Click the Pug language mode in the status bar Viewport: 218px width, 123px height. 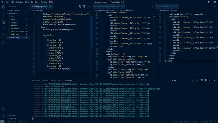(x=206, y=122)
